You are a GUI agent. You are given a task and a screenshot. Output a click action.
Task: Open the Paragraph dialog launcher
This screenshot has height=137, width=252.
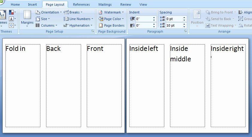186,31
